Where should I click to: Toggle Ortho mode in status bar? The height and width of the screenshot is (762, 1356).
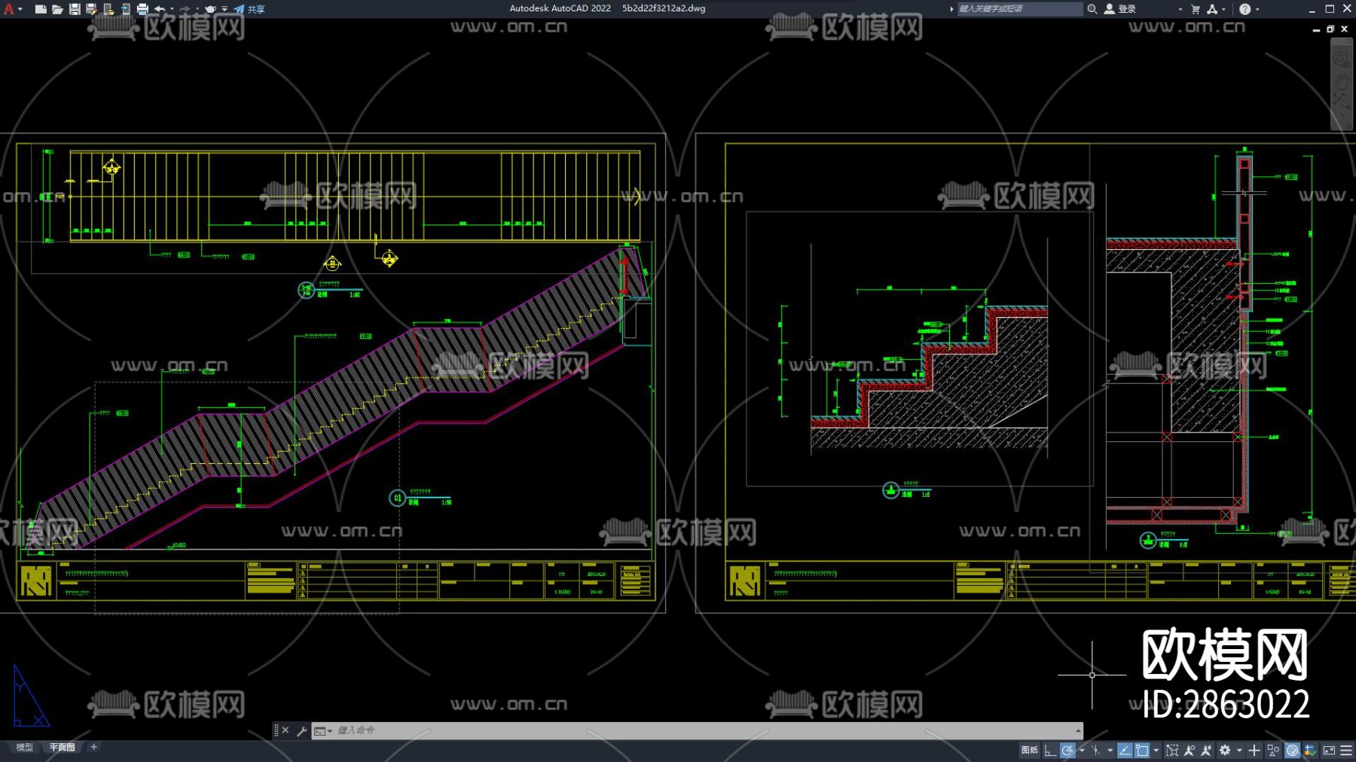point(1049,750)
